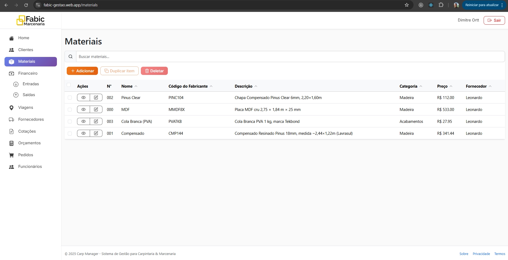Open edit for Cola Branca (PVA) row
The image size is (508, 260).
tap(96, 122)
